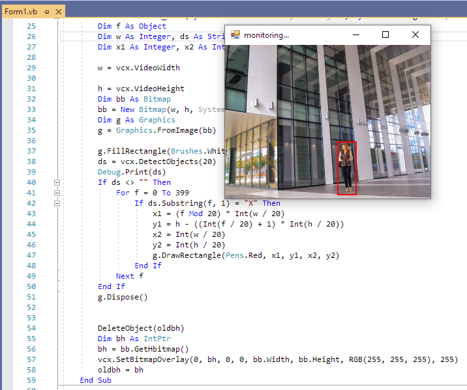
Task: Click line number 57 in the gutter
Action: pos(31,359)
